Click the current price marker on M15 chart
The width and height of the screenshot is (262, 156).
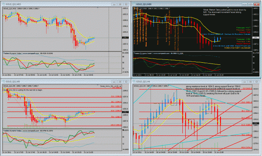click(125, 38)
